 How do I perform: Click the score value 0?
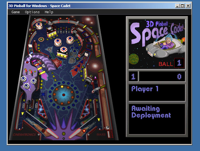click(179, 76)
